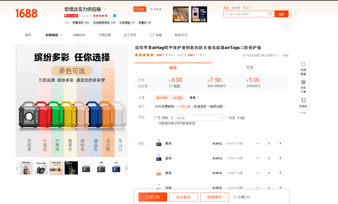
Task: Show previous gallery thumbnails with left arrow
Action: coord(17,168)
